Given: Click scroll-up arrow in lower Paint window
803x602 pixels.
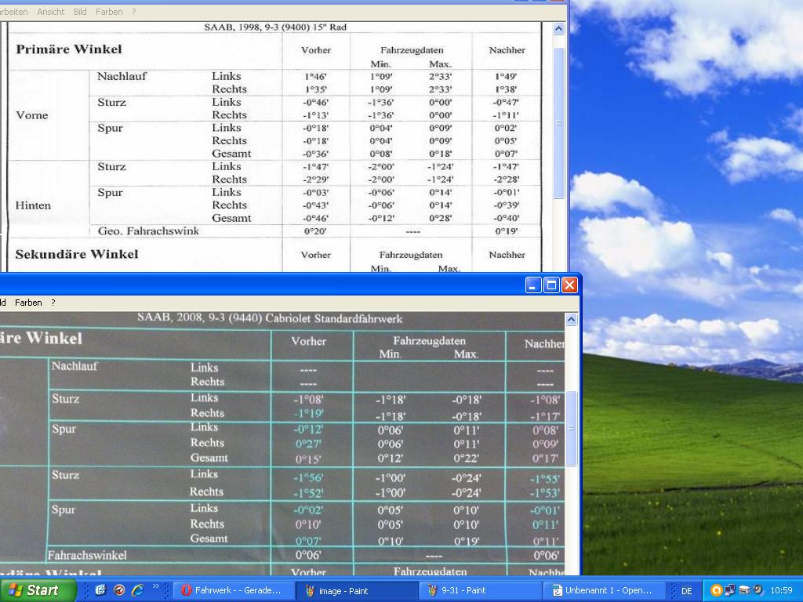Looking at the screenshot, I should [571, 320].
